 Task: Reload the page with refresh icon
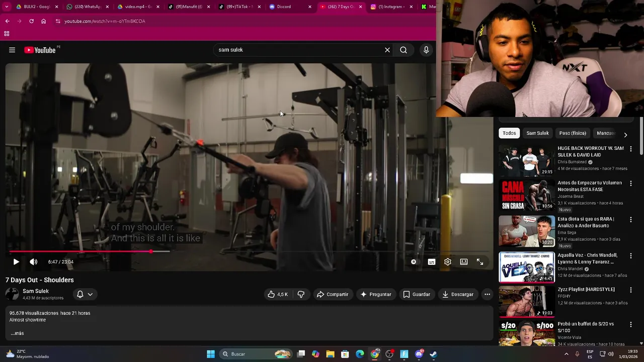31,21
